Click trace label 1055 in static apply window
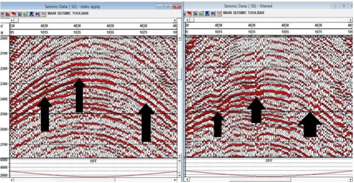Viewport: 354px width, 183px height. point(110,32)
